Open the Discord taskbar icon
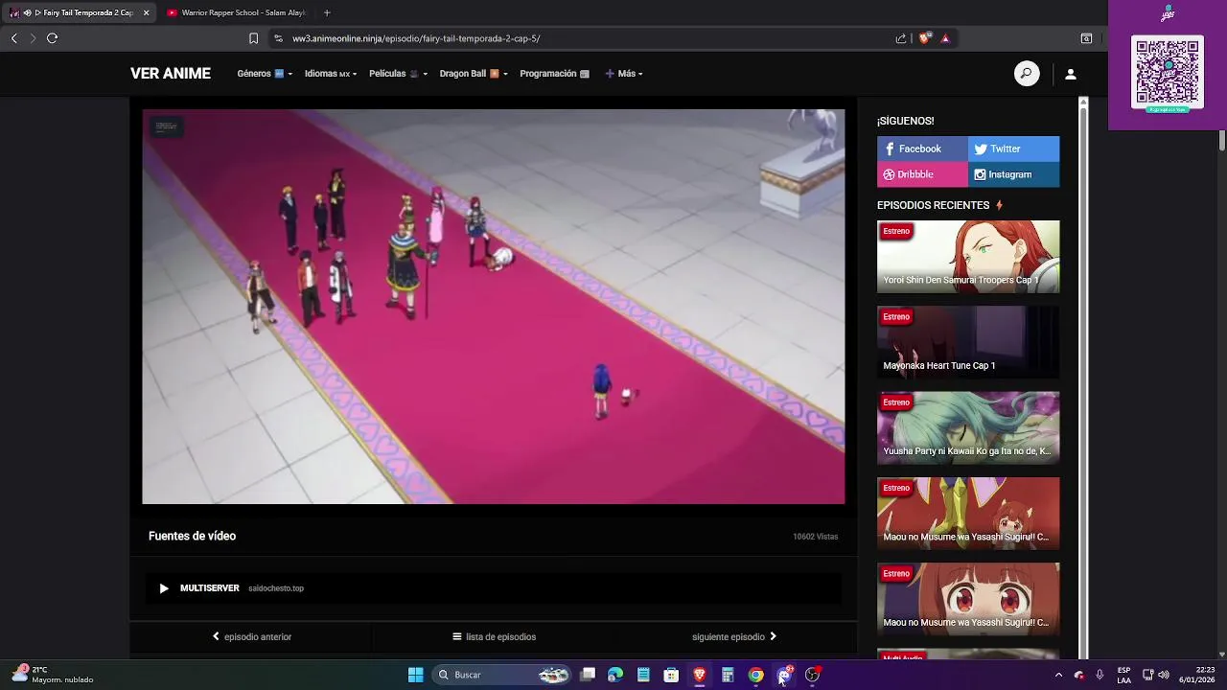 tap(784, 675)
